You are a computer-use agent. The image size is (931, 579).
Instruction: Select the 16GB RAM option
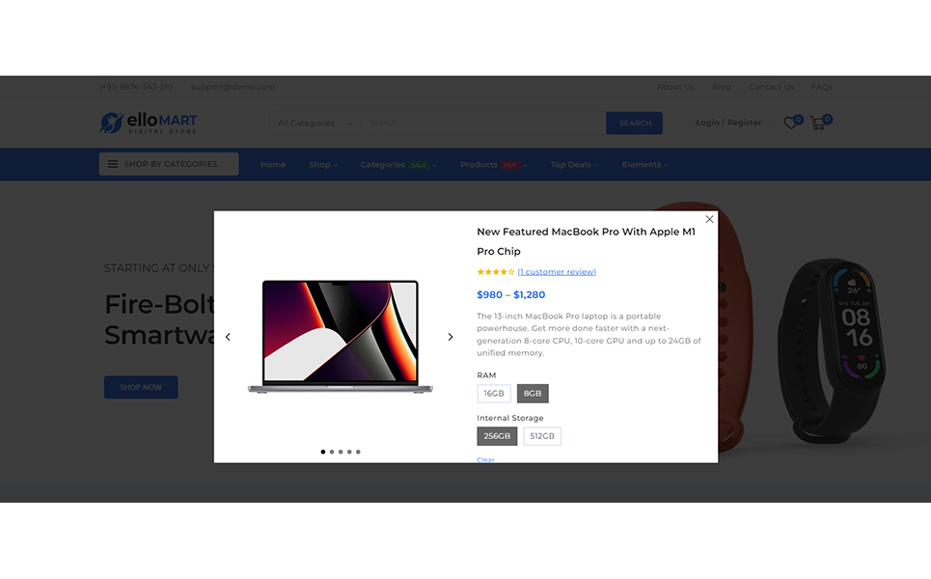[494, 393]
